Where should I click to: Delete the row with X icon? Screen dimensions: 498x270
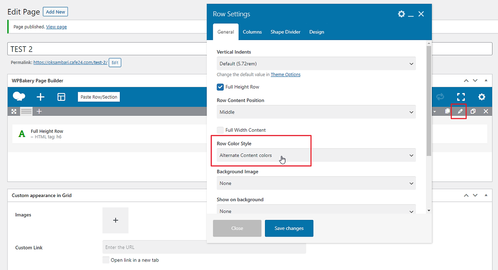486,111
